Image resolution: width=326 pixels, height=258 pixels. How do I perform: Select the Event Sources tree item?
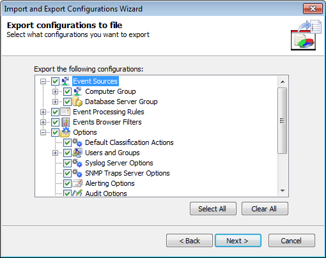(95, 81)
